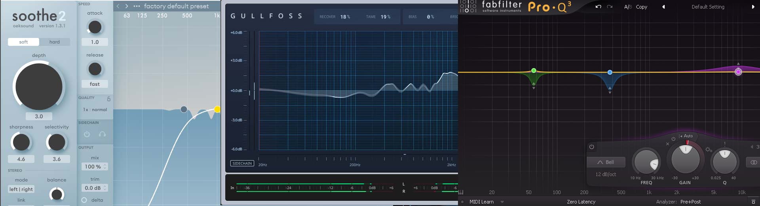Image resolution: width=760 pixels, height=206 pixels.
Task: Click the Pro-Q 3 undo arrow
Action: [598, 7]
